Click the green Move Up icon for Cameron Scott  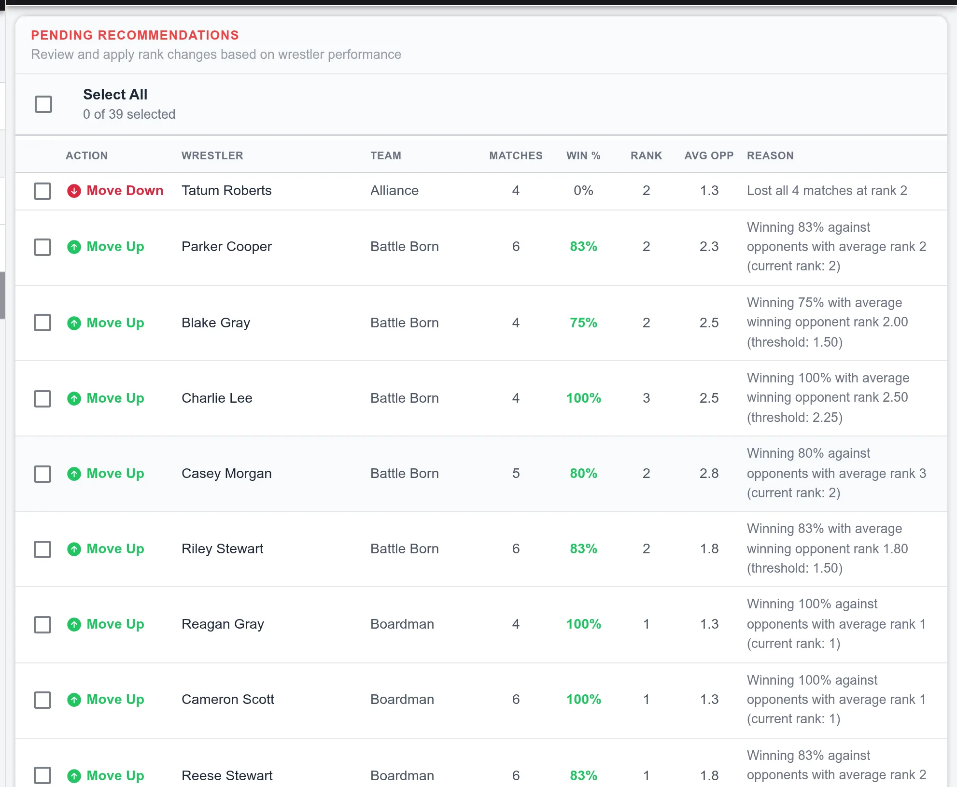[74, 700]
